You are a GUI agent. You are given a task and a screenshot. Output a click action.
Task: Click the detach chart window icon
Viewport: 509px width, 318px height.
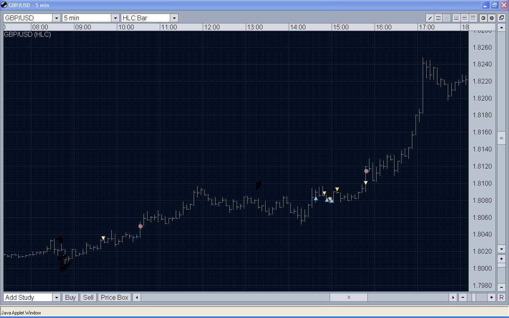[501, 18]
